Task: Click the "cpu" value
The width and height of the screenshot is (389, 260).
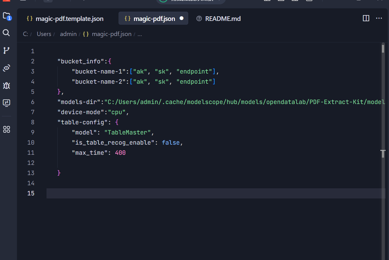Action: 117,112
